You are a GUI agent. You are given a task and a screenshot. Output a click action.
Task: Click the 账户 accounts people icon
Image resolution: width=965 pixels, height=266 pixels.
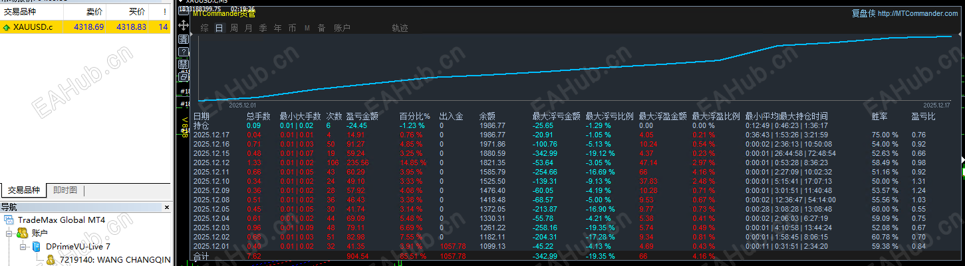(23, 233)
